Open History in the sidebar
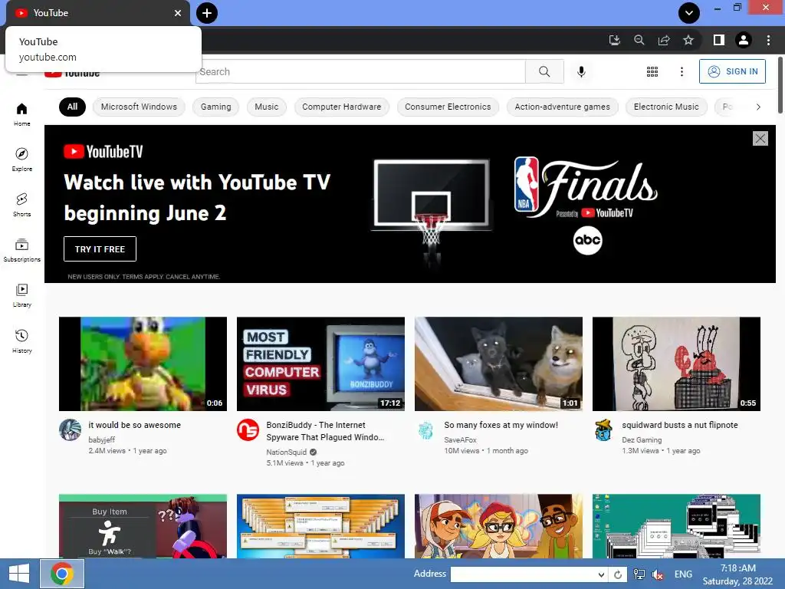The height and width of the screenshot is (589, 785). click(x=21, y=341)
